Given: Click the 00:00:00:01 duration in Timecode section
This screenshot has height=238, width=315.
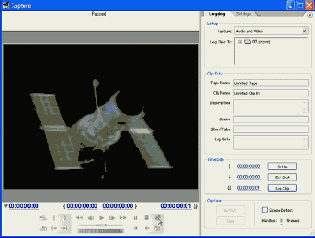Looking at the screenshot, I should pyautogui.click(x=249, y=188).
